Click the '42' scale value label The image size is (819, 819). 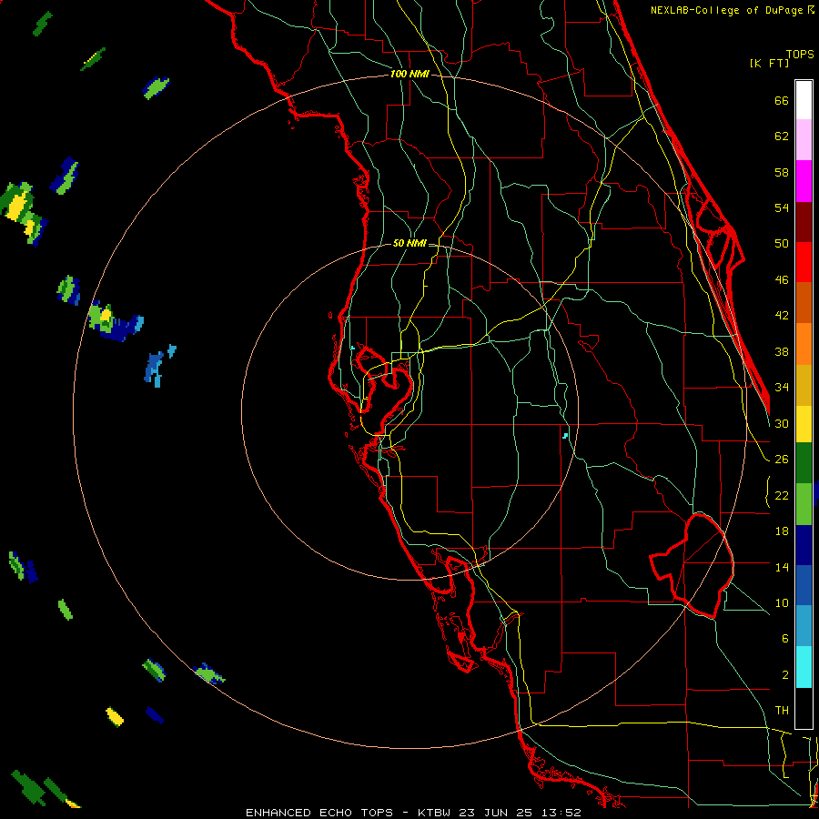click(x=782, y=315)
